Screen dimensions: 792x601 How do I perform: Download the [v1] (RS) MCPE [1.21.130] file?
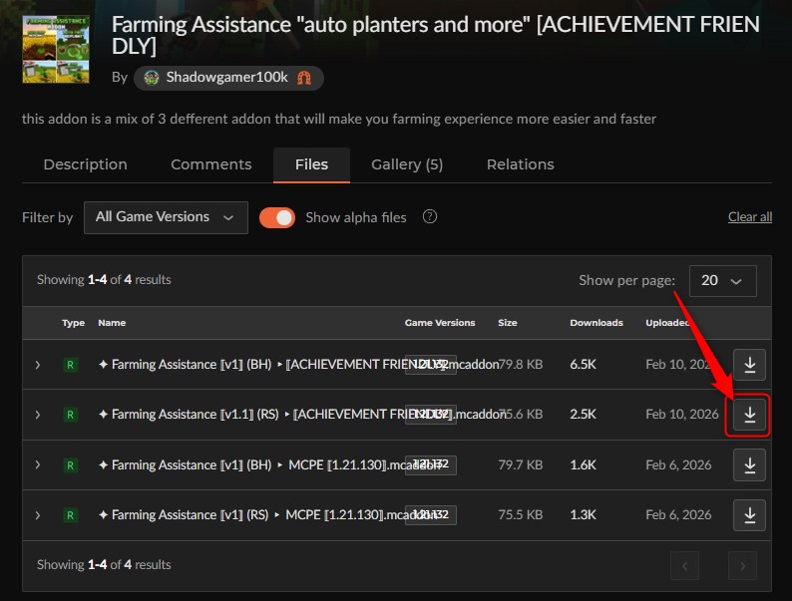(749, 514)
